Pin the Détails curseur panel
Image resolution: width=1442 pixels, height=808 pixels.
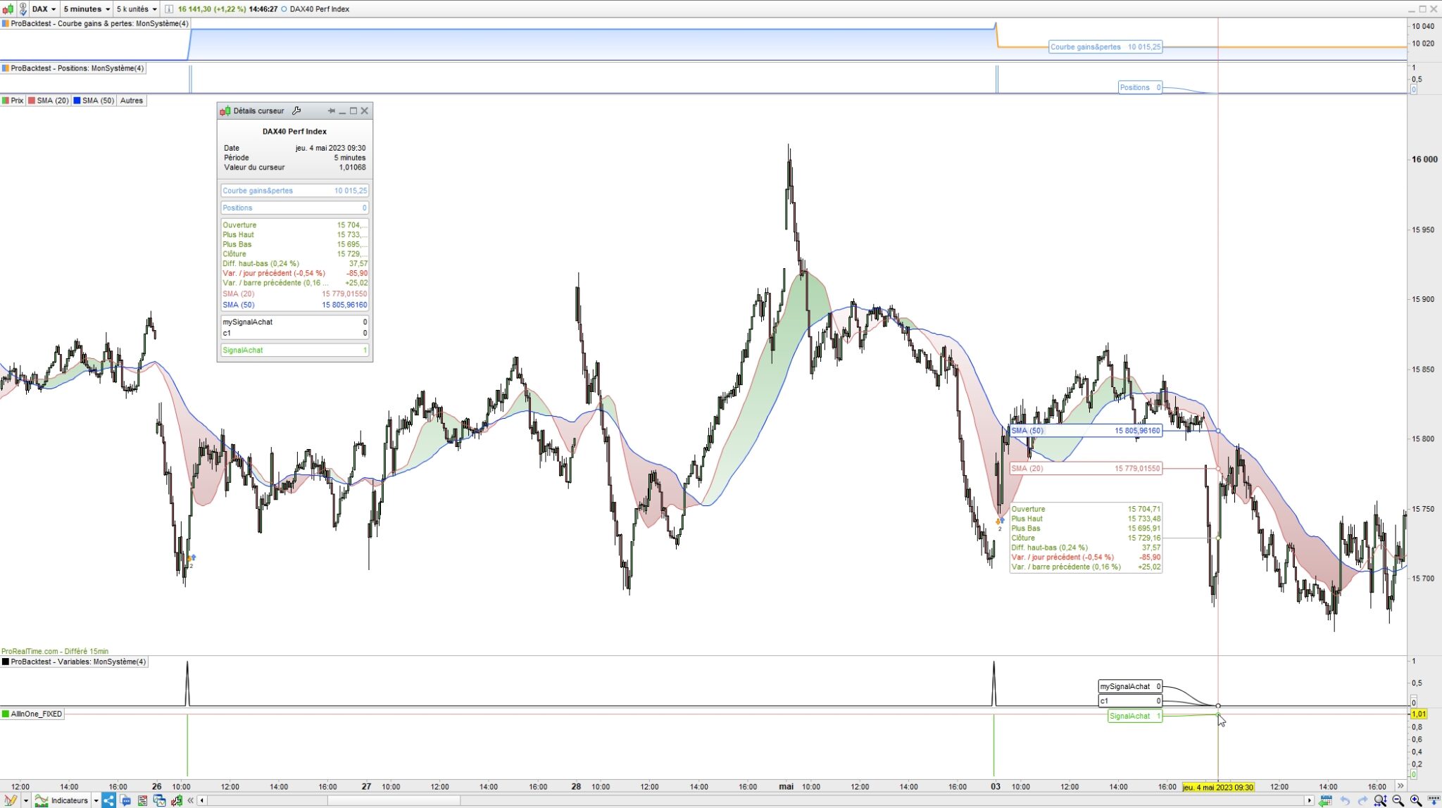[331, 111]
